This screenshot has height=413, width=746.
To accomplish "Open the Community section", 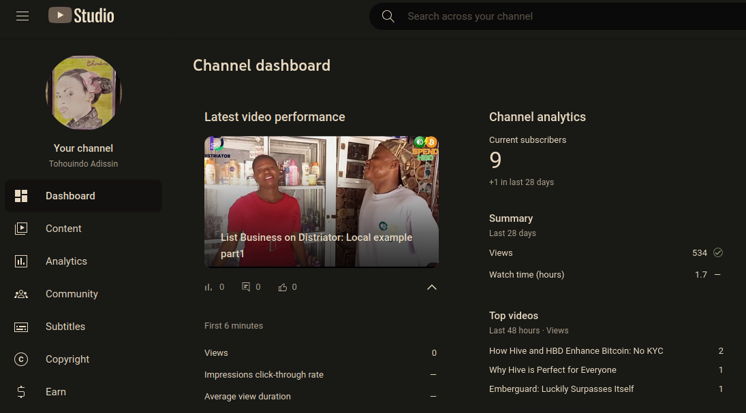I will click(x=83, y=294).
